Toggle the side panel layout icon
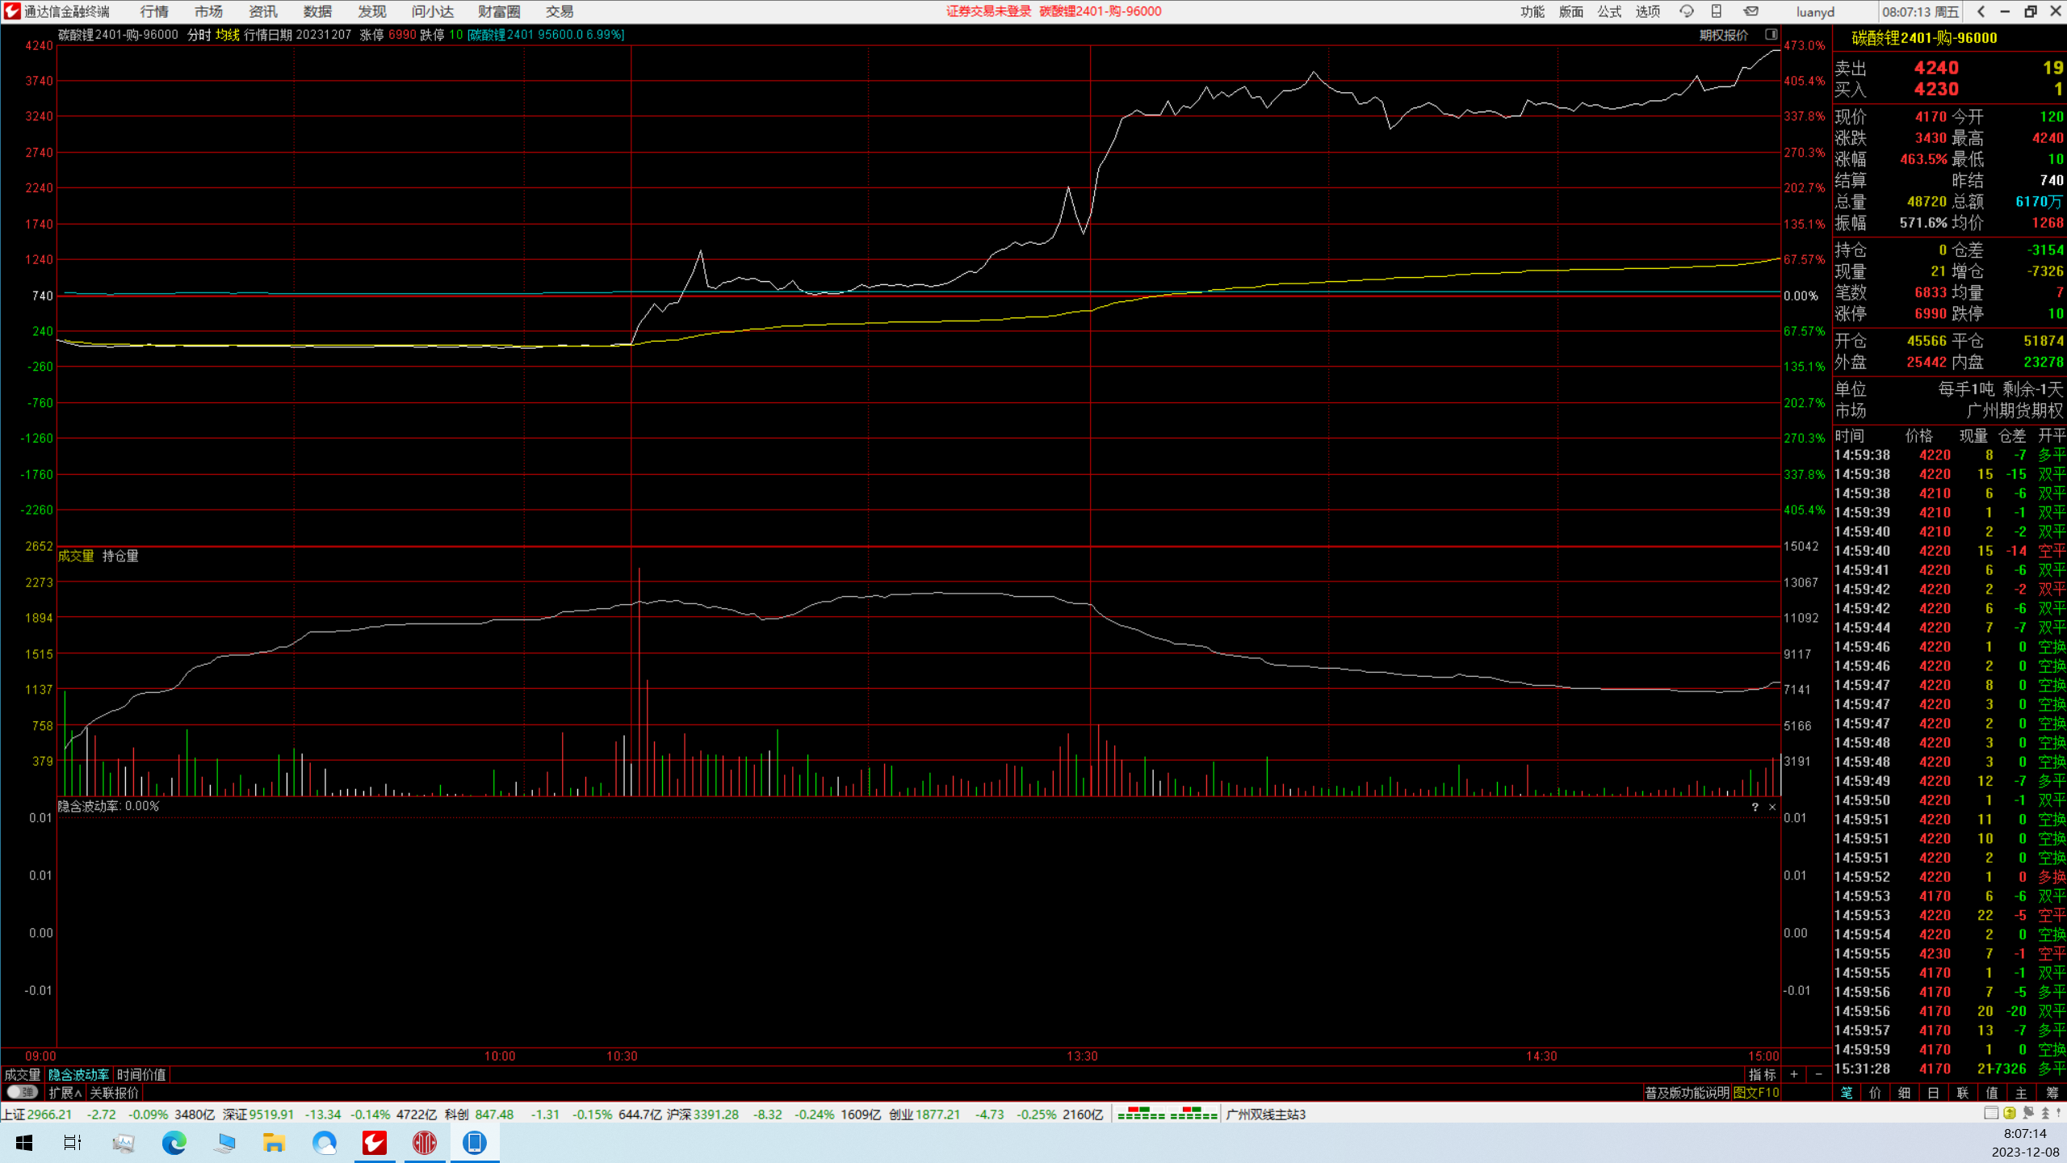Image resolution: width=2067 pixels, height=1163 pixels. point(1771,35)
